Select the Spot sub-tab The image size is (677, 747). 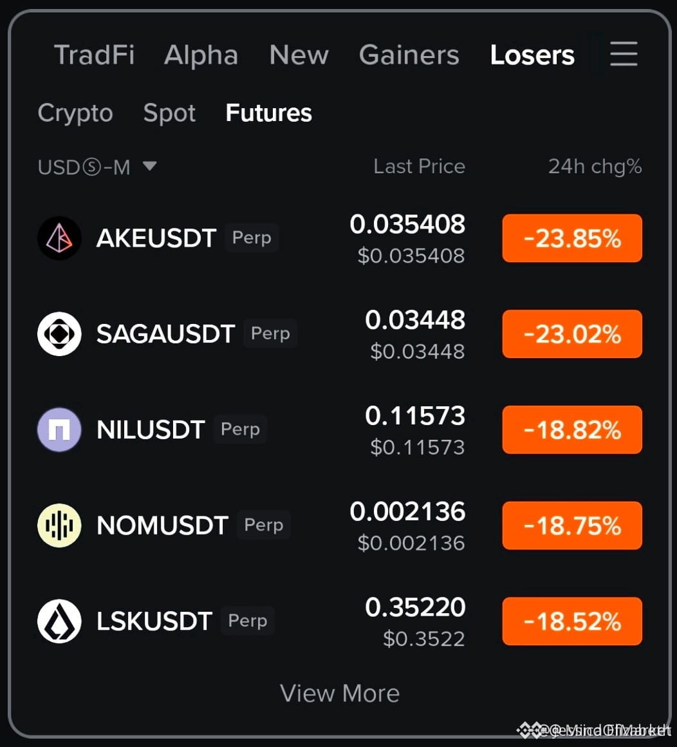[x=169, y=113]
